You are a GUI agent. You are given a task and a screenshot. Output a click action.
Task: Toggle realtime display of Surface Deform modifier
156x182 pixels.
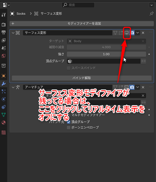[x=126, y=33]
